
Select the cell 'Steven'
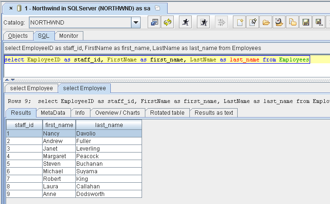59,164
